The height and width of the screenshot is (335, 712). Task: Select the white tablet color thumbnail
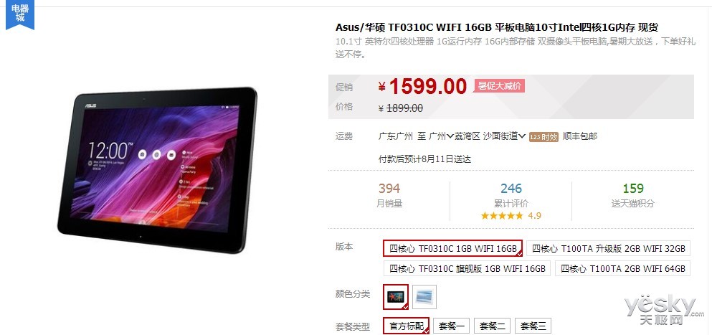click(x=424, y=297)
